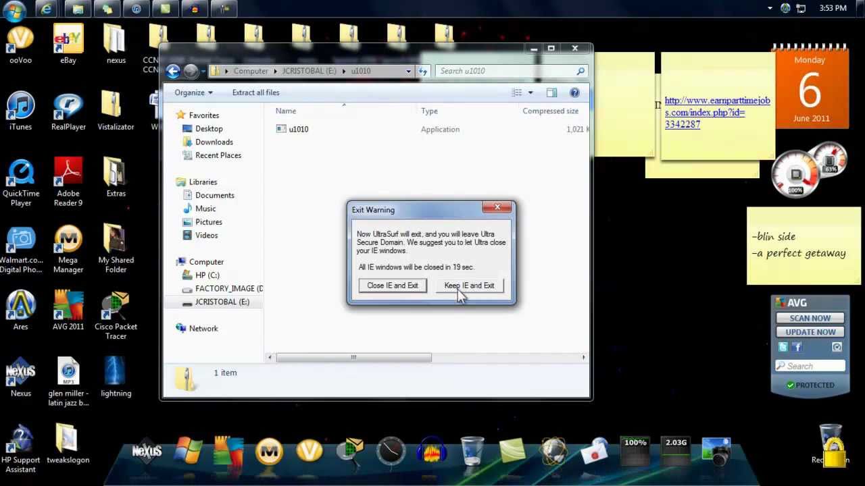Viewport: 865px width, 486px height.
Task: Open the iTunes desktop shortcut
Action: tap(20, 111)
